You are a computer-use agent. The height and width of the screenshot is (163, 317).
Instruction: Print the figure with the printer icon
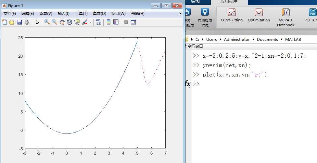coord(27,22)
